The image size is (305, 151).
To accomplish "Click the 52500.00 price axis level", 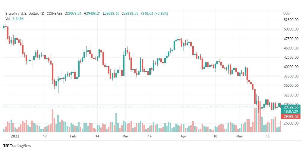I will coord(291,20).
